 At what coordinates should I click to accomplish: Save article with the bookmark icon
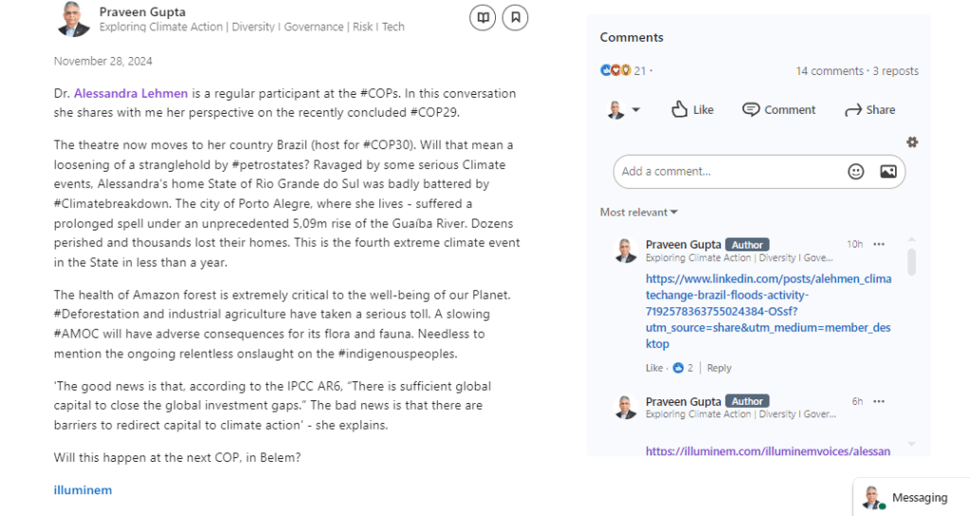click(515, 17)
